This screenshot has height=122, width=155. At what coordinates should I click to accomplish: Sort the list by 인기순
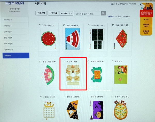coord(118,17)
